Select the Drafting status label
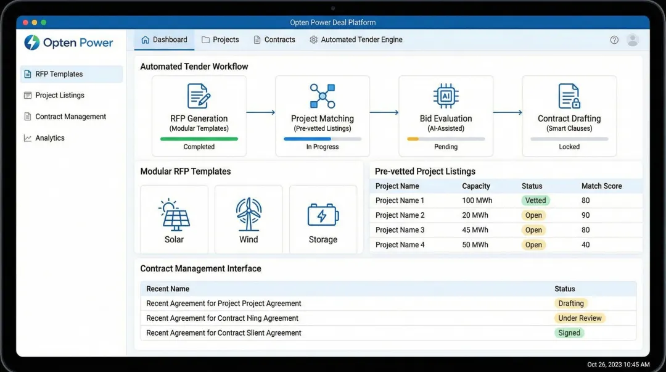This screenshot has height=372, width=666. (571, 303)
